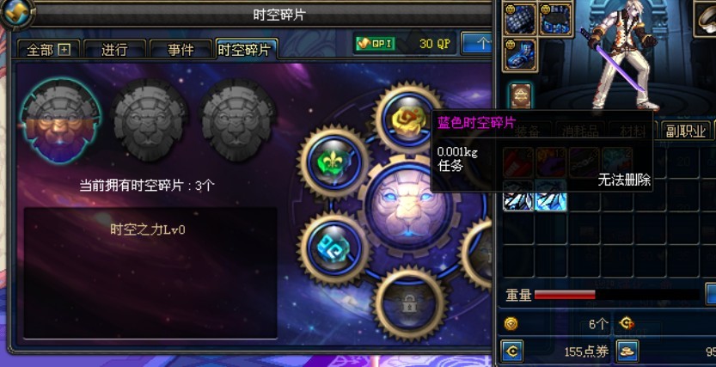Click the glowing central lion emblem
Viewport: 716px width, 367px height.
point(409,208)
